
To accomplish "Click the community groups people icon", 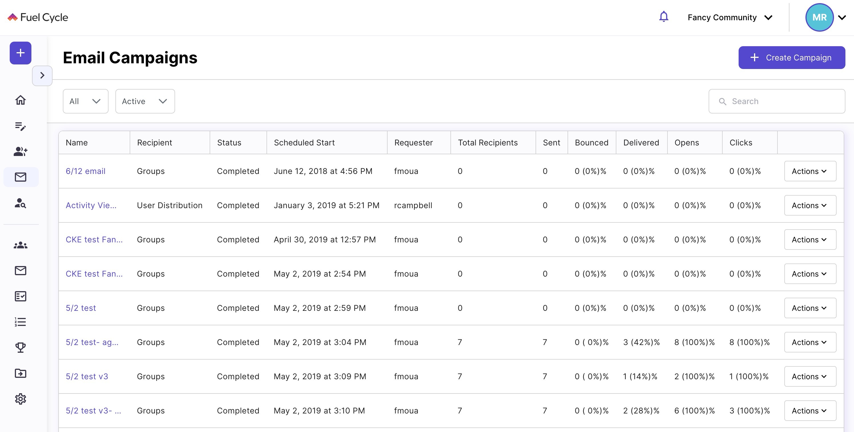I will click(21, 245).
